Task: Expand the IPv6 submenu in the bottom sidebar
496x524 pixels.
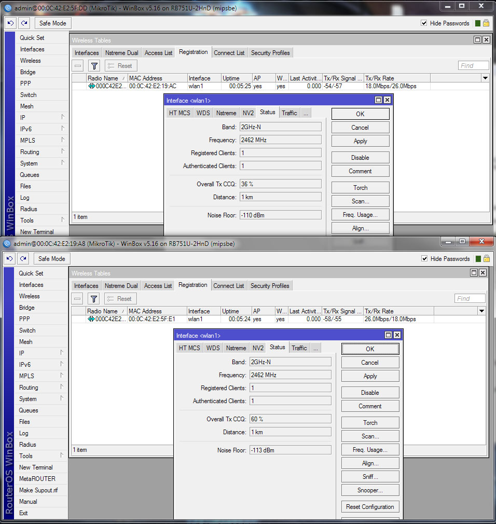Action: point(62,364)
